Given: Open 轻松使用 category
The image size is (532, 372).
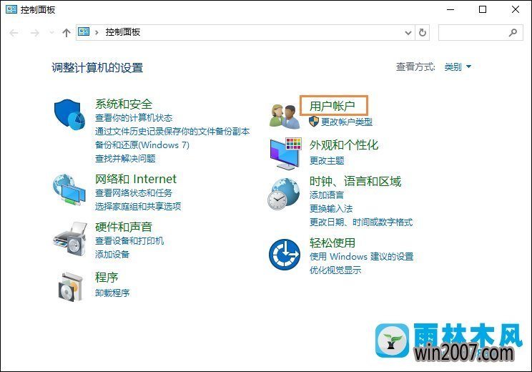Looking at the screenshot, I should [x=332, y=243].
